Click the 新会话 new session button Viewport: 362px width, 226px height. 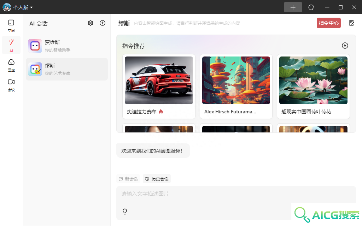(x=128, y=179)
